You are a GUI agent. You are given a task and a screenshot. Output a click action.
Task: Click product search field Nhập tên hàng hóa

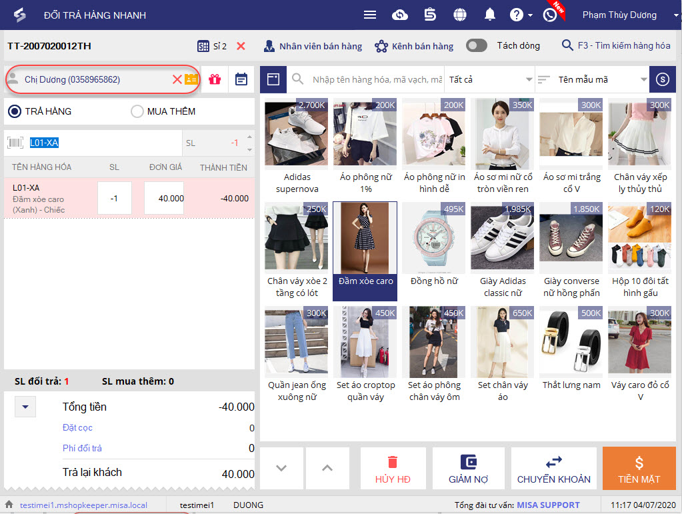click(377, 79)
